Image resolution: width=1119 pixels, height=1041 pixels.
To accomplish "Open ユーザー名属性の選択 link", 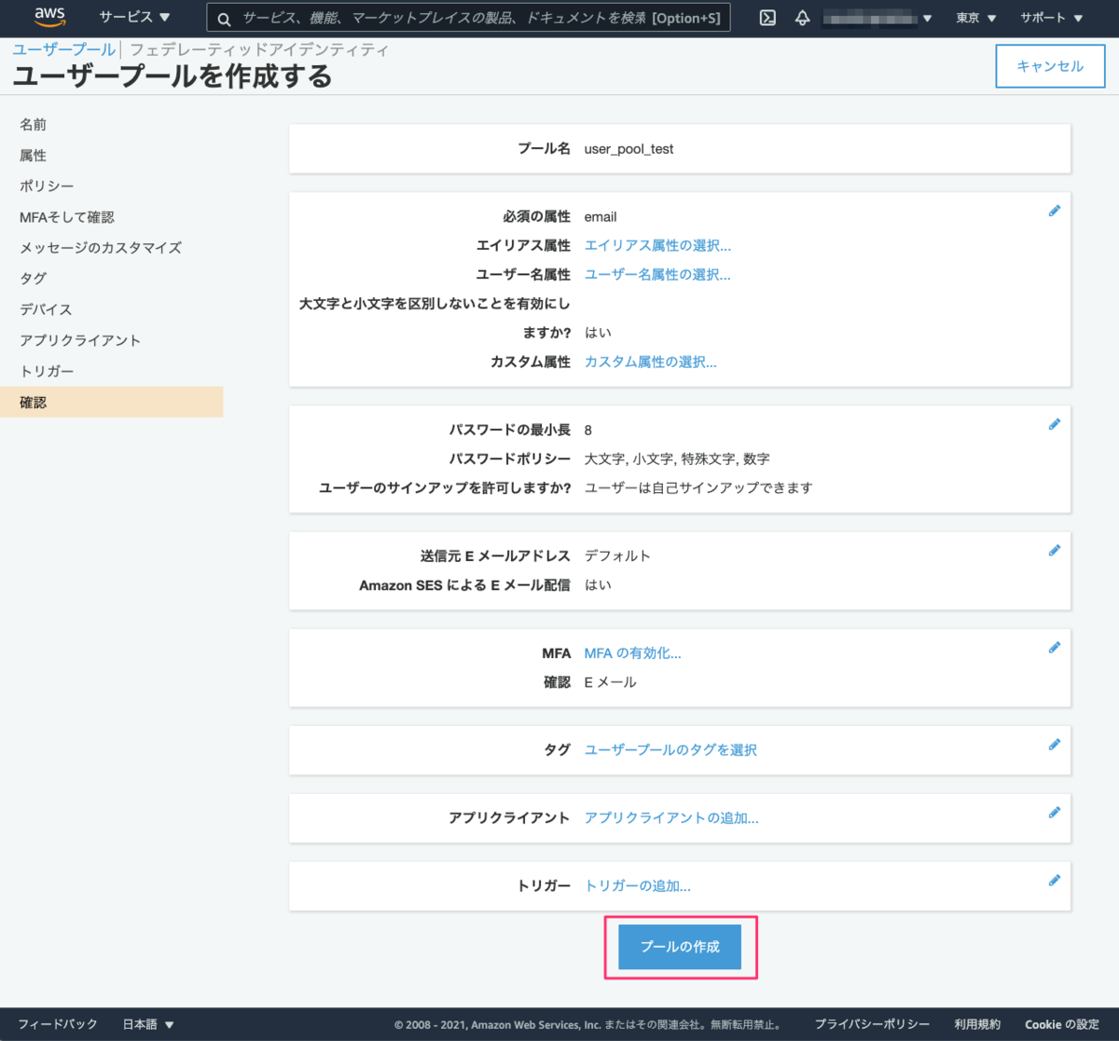I will [657, 274].
